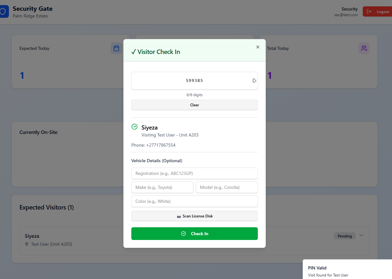The image size is (392, 279).
Task: Click the Pending status badge
Action: [x=345, y=236]
